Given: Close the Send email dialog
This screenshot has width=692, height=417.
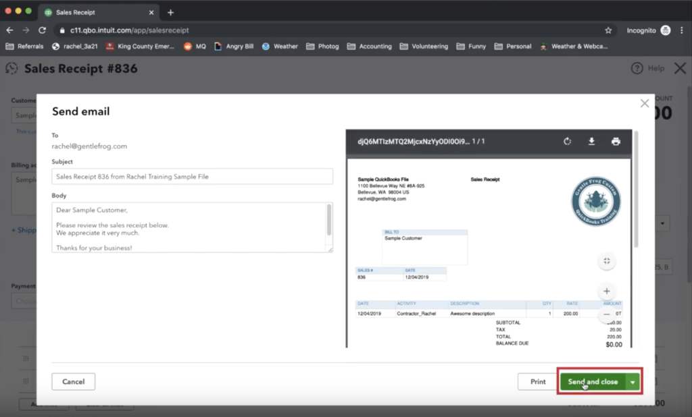Looking at the screenshot, I should (644, 103).
